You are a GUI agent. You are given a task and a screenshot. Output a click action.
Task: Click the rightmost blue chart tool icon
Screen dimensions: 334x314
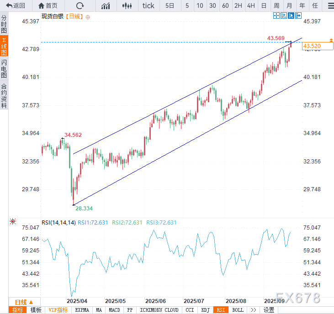tap(299, 16)
